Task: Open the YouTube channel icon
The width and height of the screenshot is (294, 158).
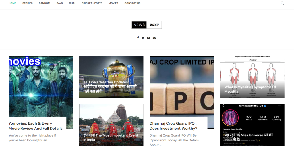Action: click(x=148, y=38)
